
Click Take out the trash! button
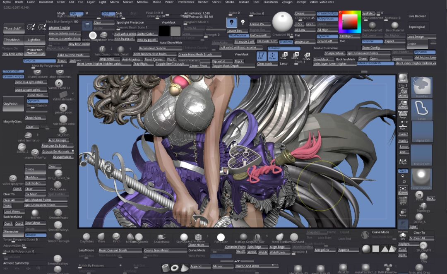point(73,55)
